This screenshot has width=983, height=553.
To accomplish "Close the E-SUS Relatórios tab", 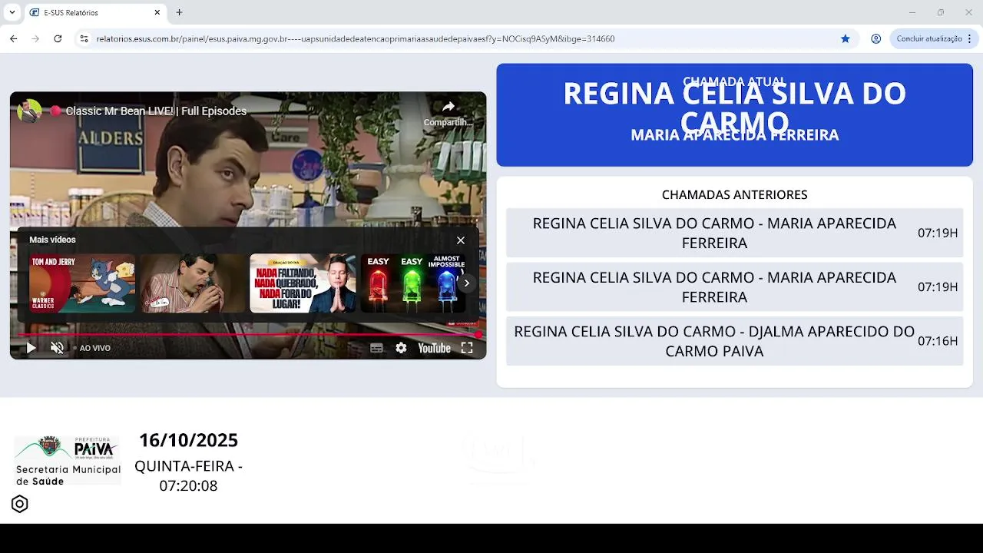I will coord(157,12).
